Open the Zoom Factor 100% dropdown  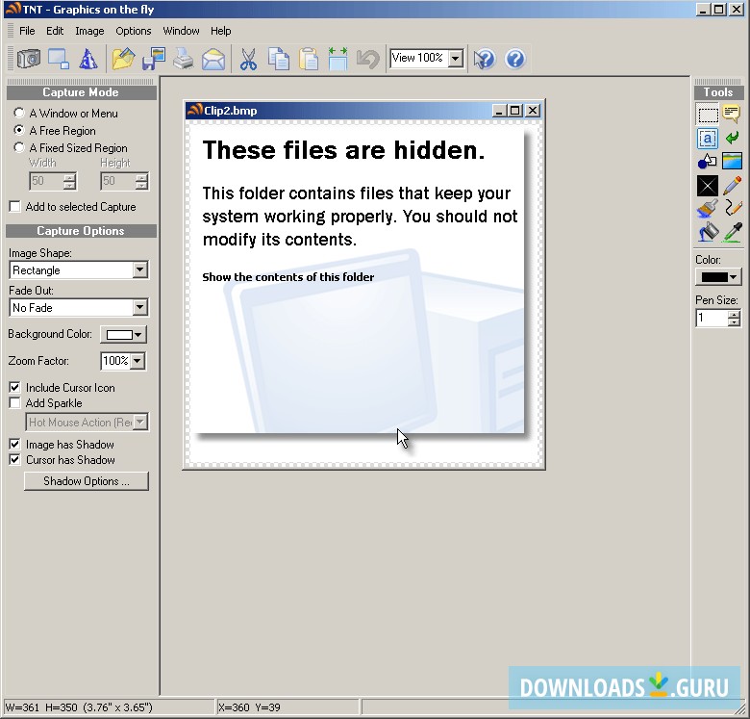(137, 361)
